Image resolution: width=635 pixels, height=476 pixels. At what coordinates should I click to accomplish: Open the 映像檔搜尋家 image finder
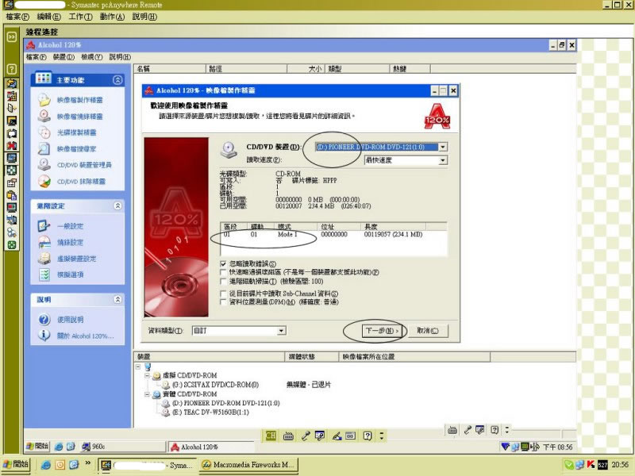point(76,148)
